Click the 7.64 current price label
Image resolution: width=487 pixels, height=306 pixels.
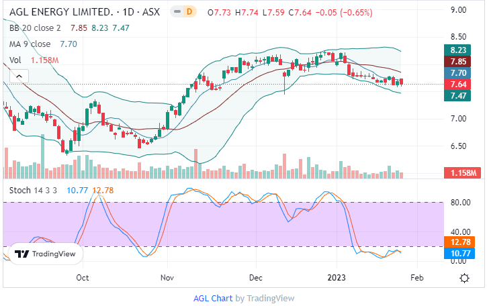click(x=459, y=84)
